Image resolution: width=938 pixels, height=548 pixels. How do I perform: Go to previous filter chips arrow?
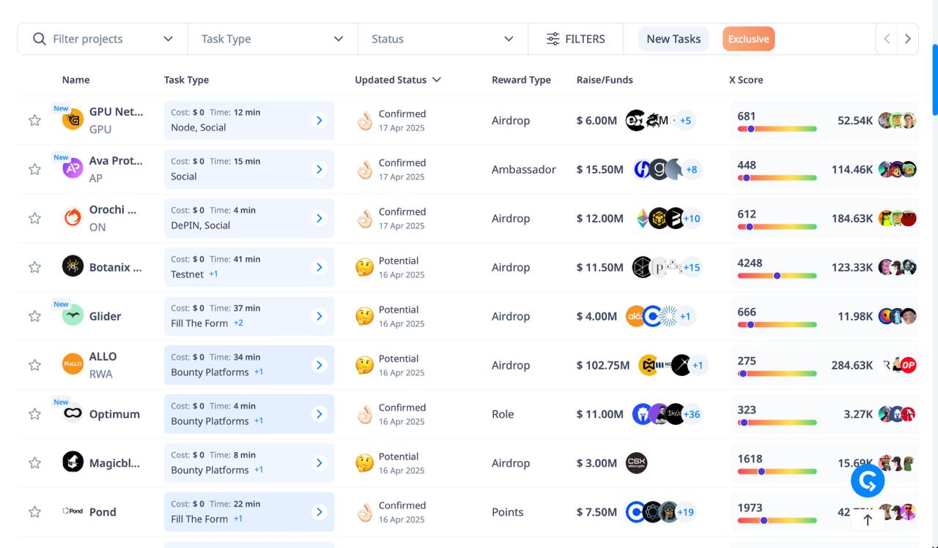pos(887,39)
